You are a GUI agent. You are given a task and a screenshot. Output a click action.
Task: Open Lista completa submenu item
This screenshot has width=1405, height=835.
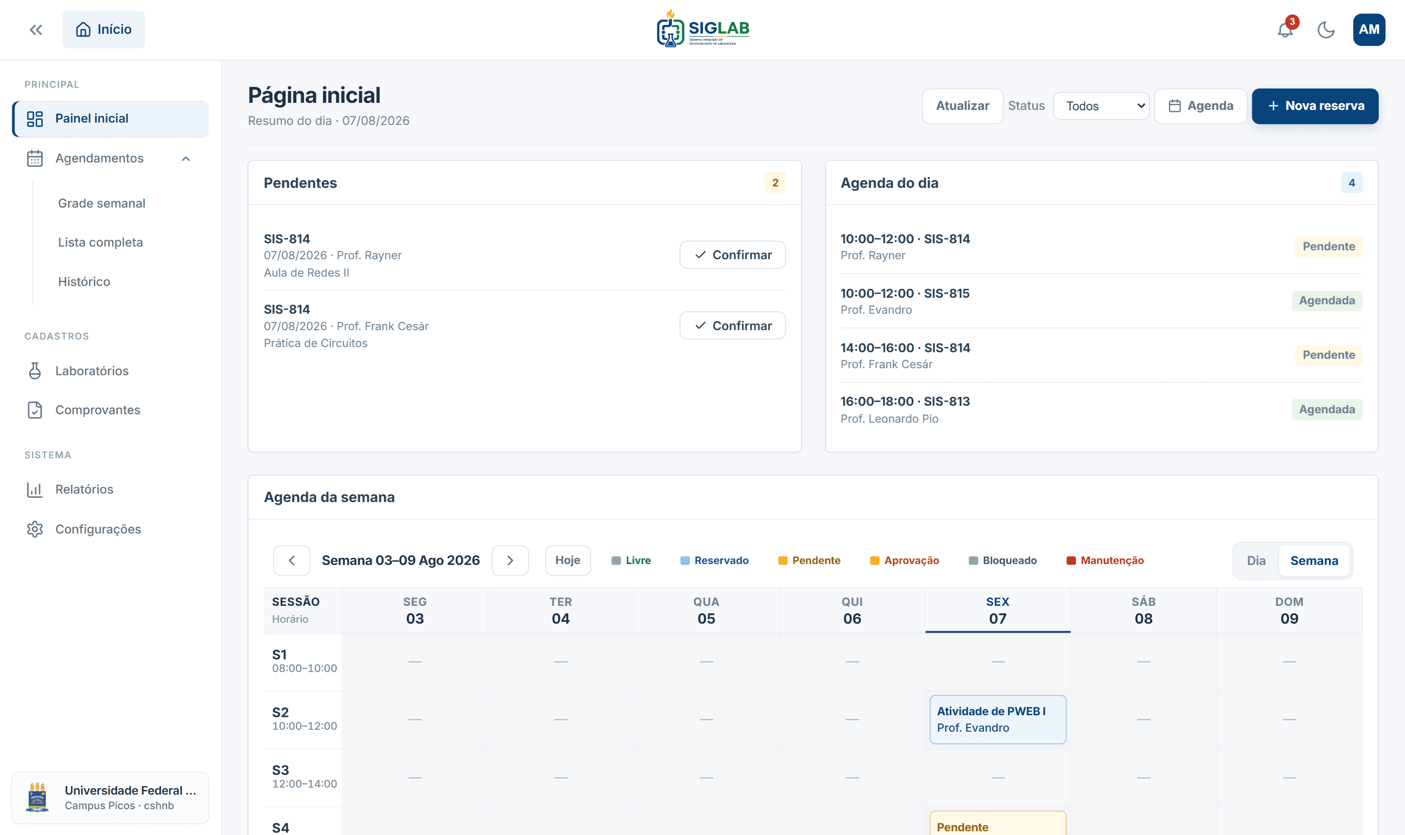pyautogui.click(x=100, y=242)
